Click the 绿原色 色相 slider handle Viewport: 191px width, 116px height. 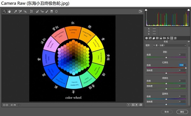(166, 84)
